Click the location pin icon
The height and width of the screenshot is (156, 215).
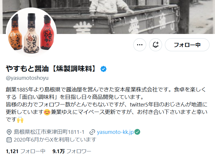click(9, 132)
